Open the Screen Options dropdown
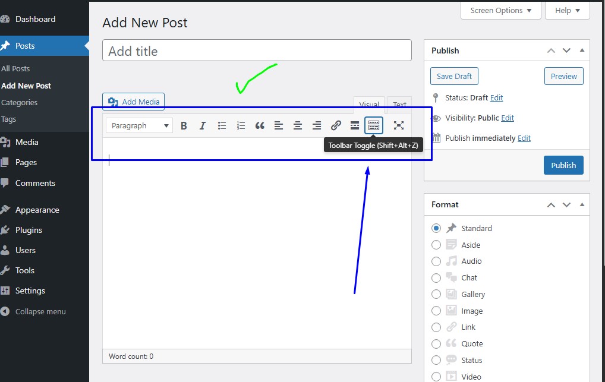Viewport: 605px width, 382px height. pos(500,10)
